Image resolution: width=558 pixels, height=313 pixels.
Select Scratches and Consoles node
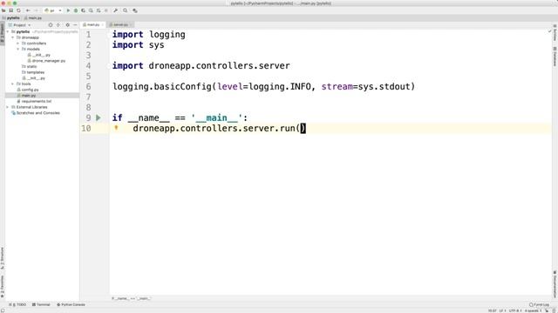click(x=36, y=113)
